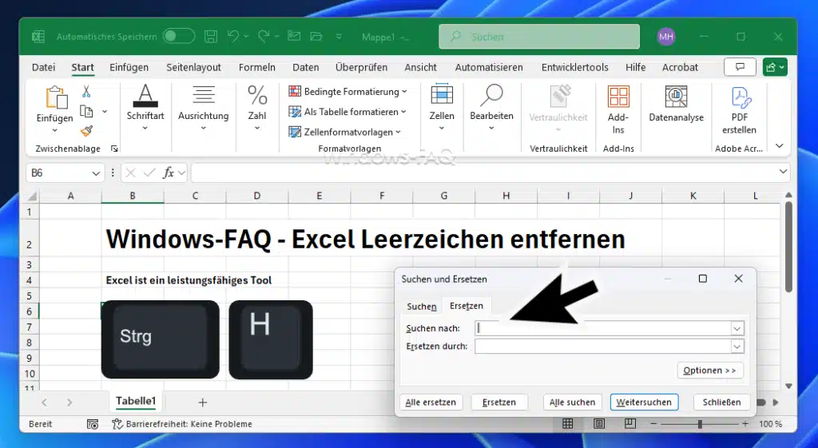Click the macro recording icon in status bar
The image size is (818, 448).
[93, 424]
